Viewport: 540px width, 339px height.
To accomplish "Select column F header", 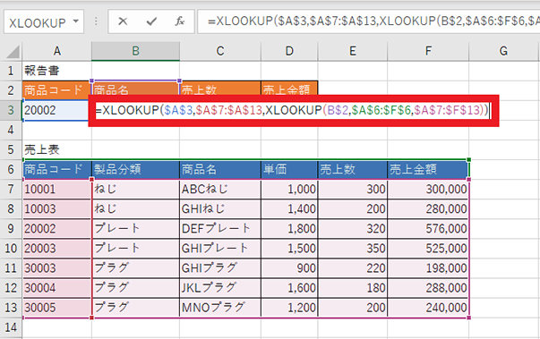I will click(x=428, y=51).
